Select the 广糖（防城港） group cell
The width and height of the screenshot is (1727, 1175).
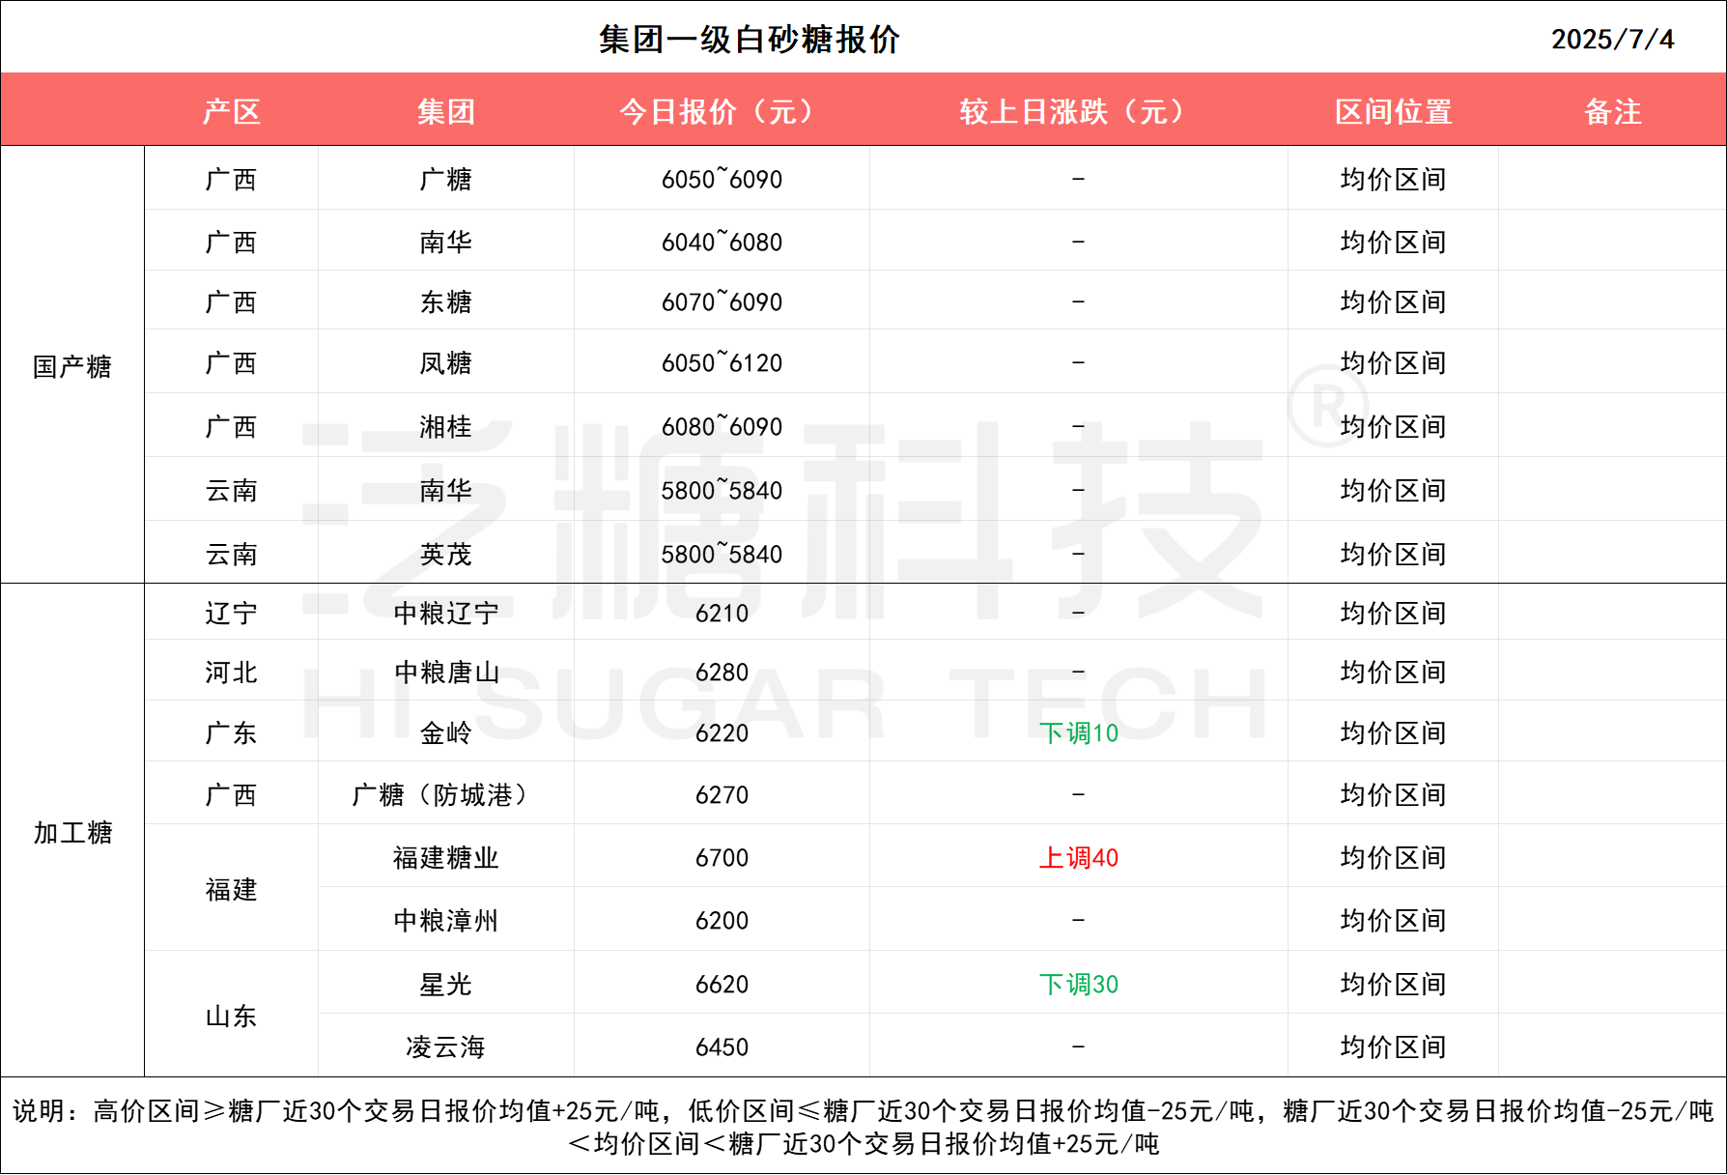445,795
